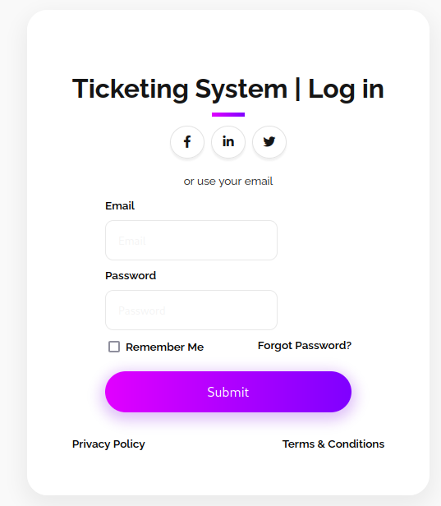441x506 pixels.
Task: Tick the Remember Me checkbox
Action: pos(114,347)
